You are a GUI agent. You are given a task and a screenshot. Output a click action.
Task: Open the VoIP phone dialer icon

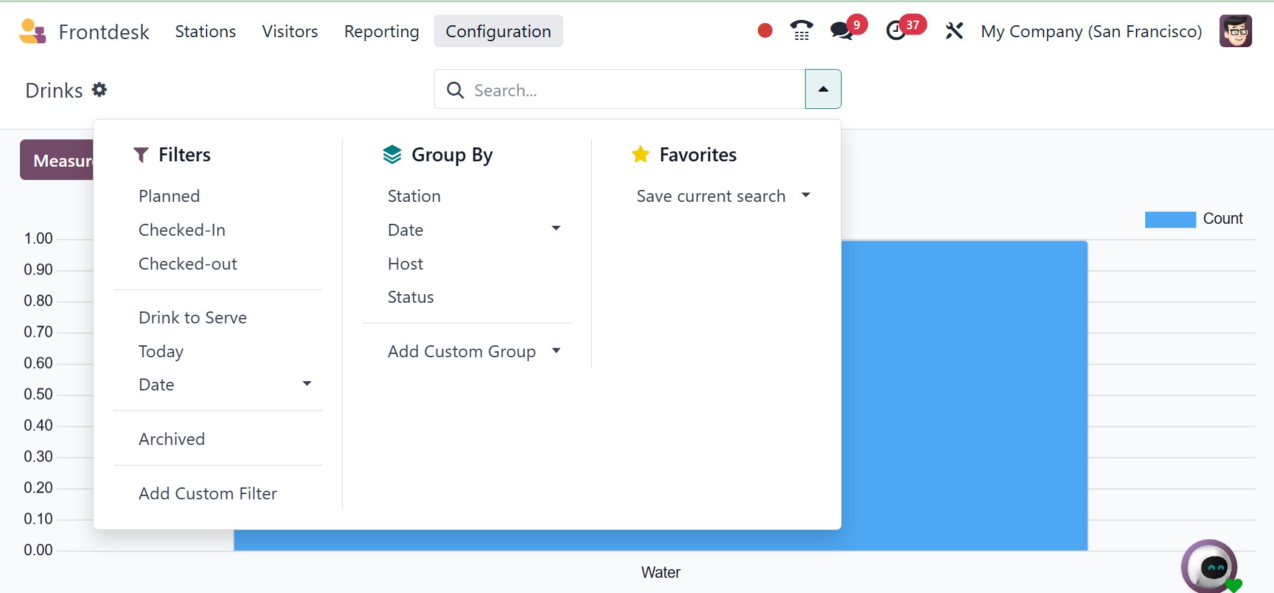click(x=801, y=31)
